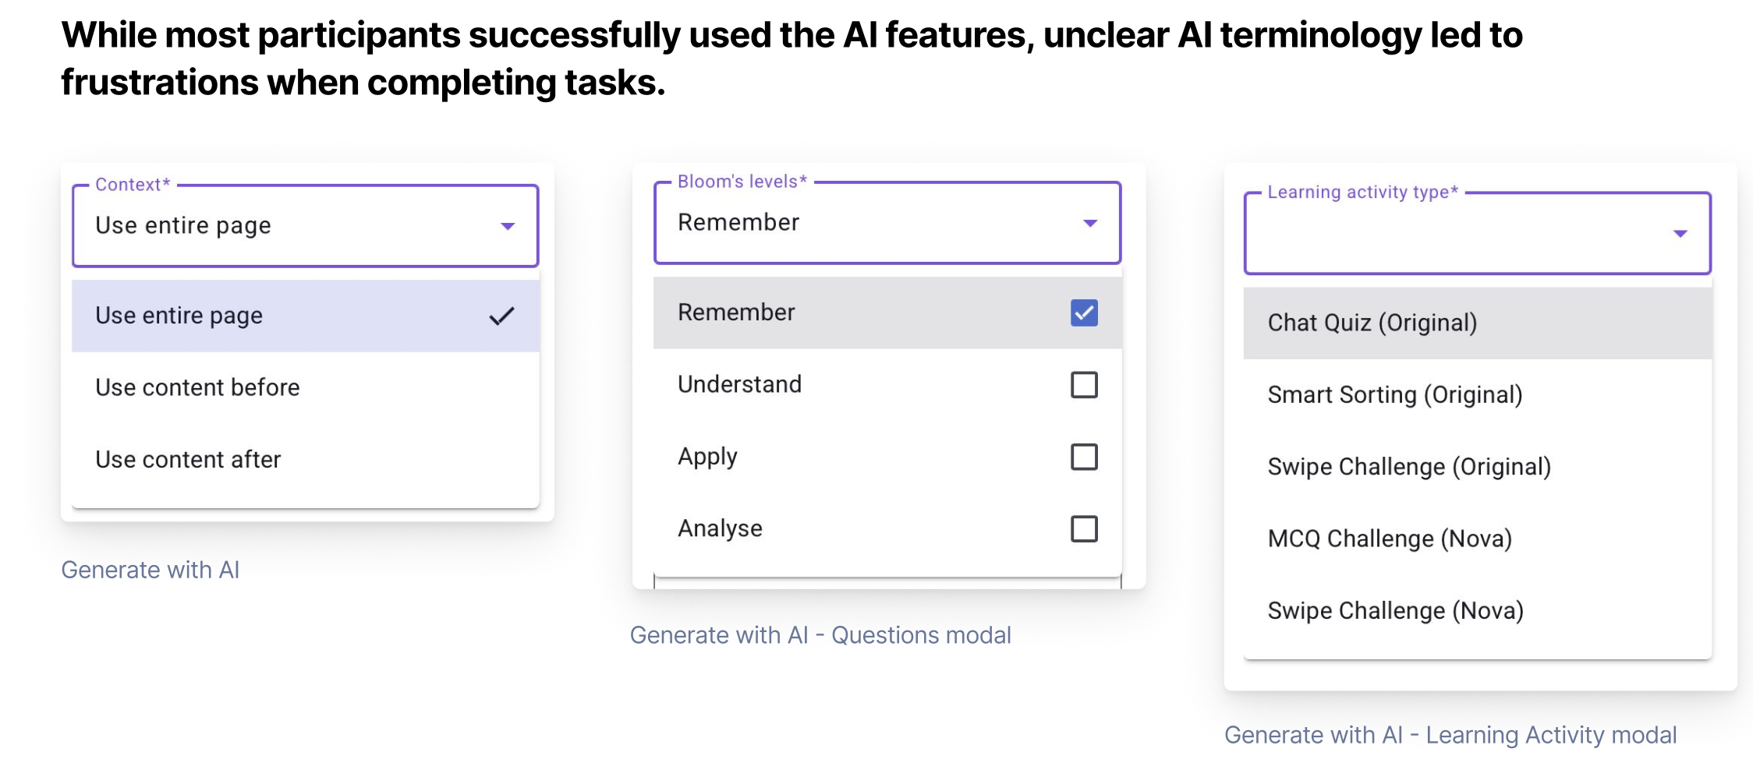This screenshot has height=770, width=1753.
Task: Click the Context dropdown arrow
Action: [508, 226]
